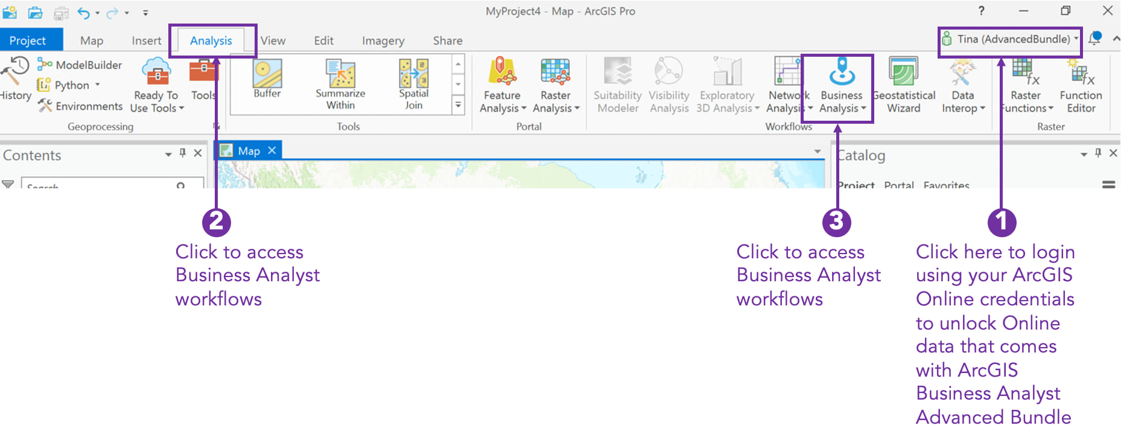Create new project from title bar
The image size is (1121, 437).
click(10, 11)
